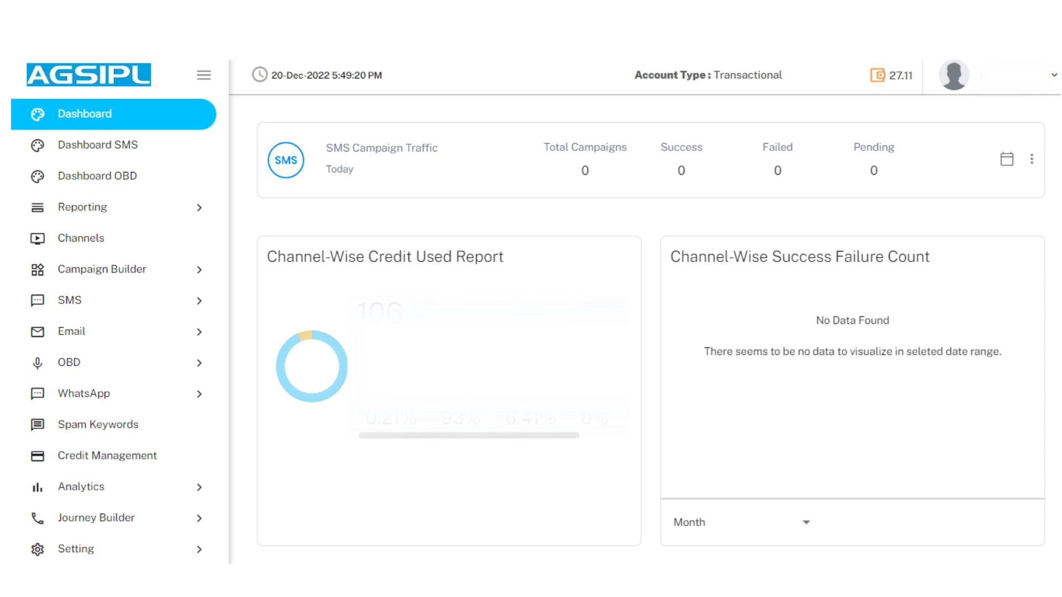Expand the Reporting submenu chevron
This screenshot has width=1062, height=597.
199,208
